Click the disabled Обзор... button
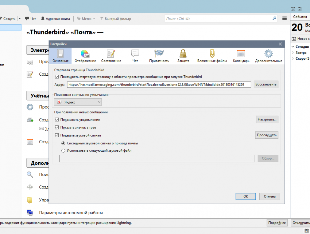Viewport: 310px width, 234px height. (x=268, y=158)
